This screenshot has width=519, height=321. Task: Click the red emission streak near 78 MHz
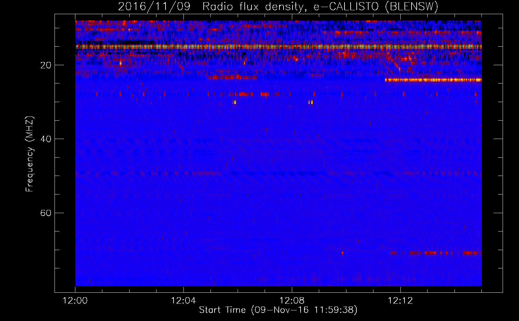click(436, 253)
